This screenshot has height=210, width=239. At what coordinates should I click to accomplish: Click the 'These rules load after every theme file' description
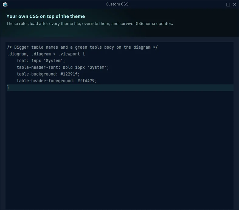point(90,24)
